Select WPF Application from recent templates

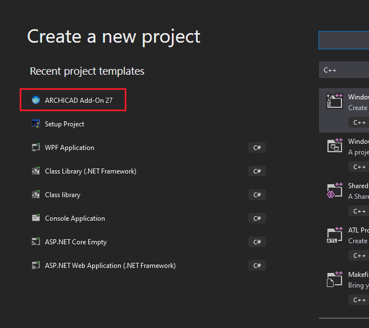click(x=70, y=148)
